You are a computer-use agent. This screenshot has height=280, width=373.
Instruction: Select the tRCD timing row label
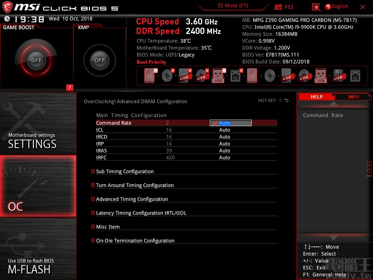(102, 137)
